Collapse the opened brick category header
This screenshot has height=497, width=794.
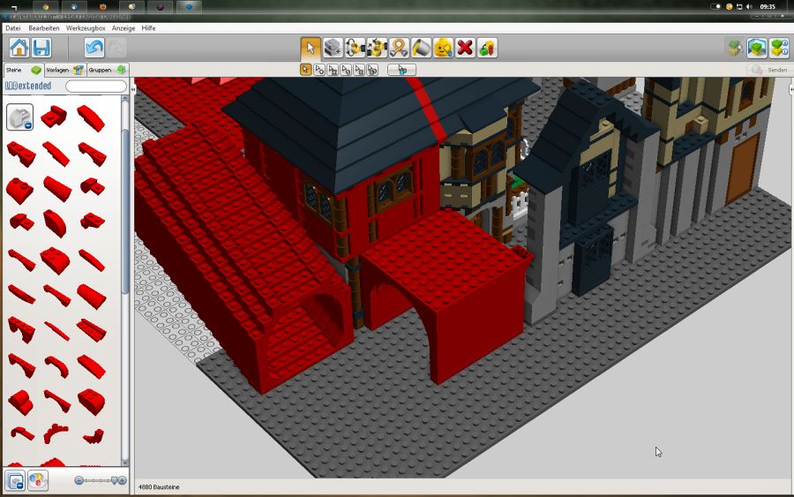pyautogui.click(x=19, y=116)
